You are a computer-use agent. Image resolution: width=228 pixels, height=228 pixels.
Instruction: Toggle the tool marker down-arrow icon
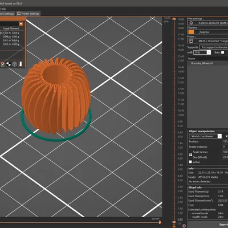(x=21, y=64)
